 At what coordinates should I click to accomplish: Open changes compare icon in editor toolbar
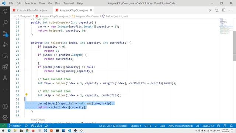pos(217,10)
